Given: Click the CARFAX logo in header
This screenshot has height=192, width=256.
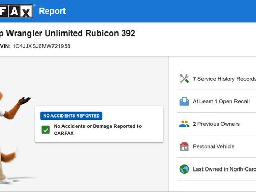Looking at the screenshot, I should 16,11.
